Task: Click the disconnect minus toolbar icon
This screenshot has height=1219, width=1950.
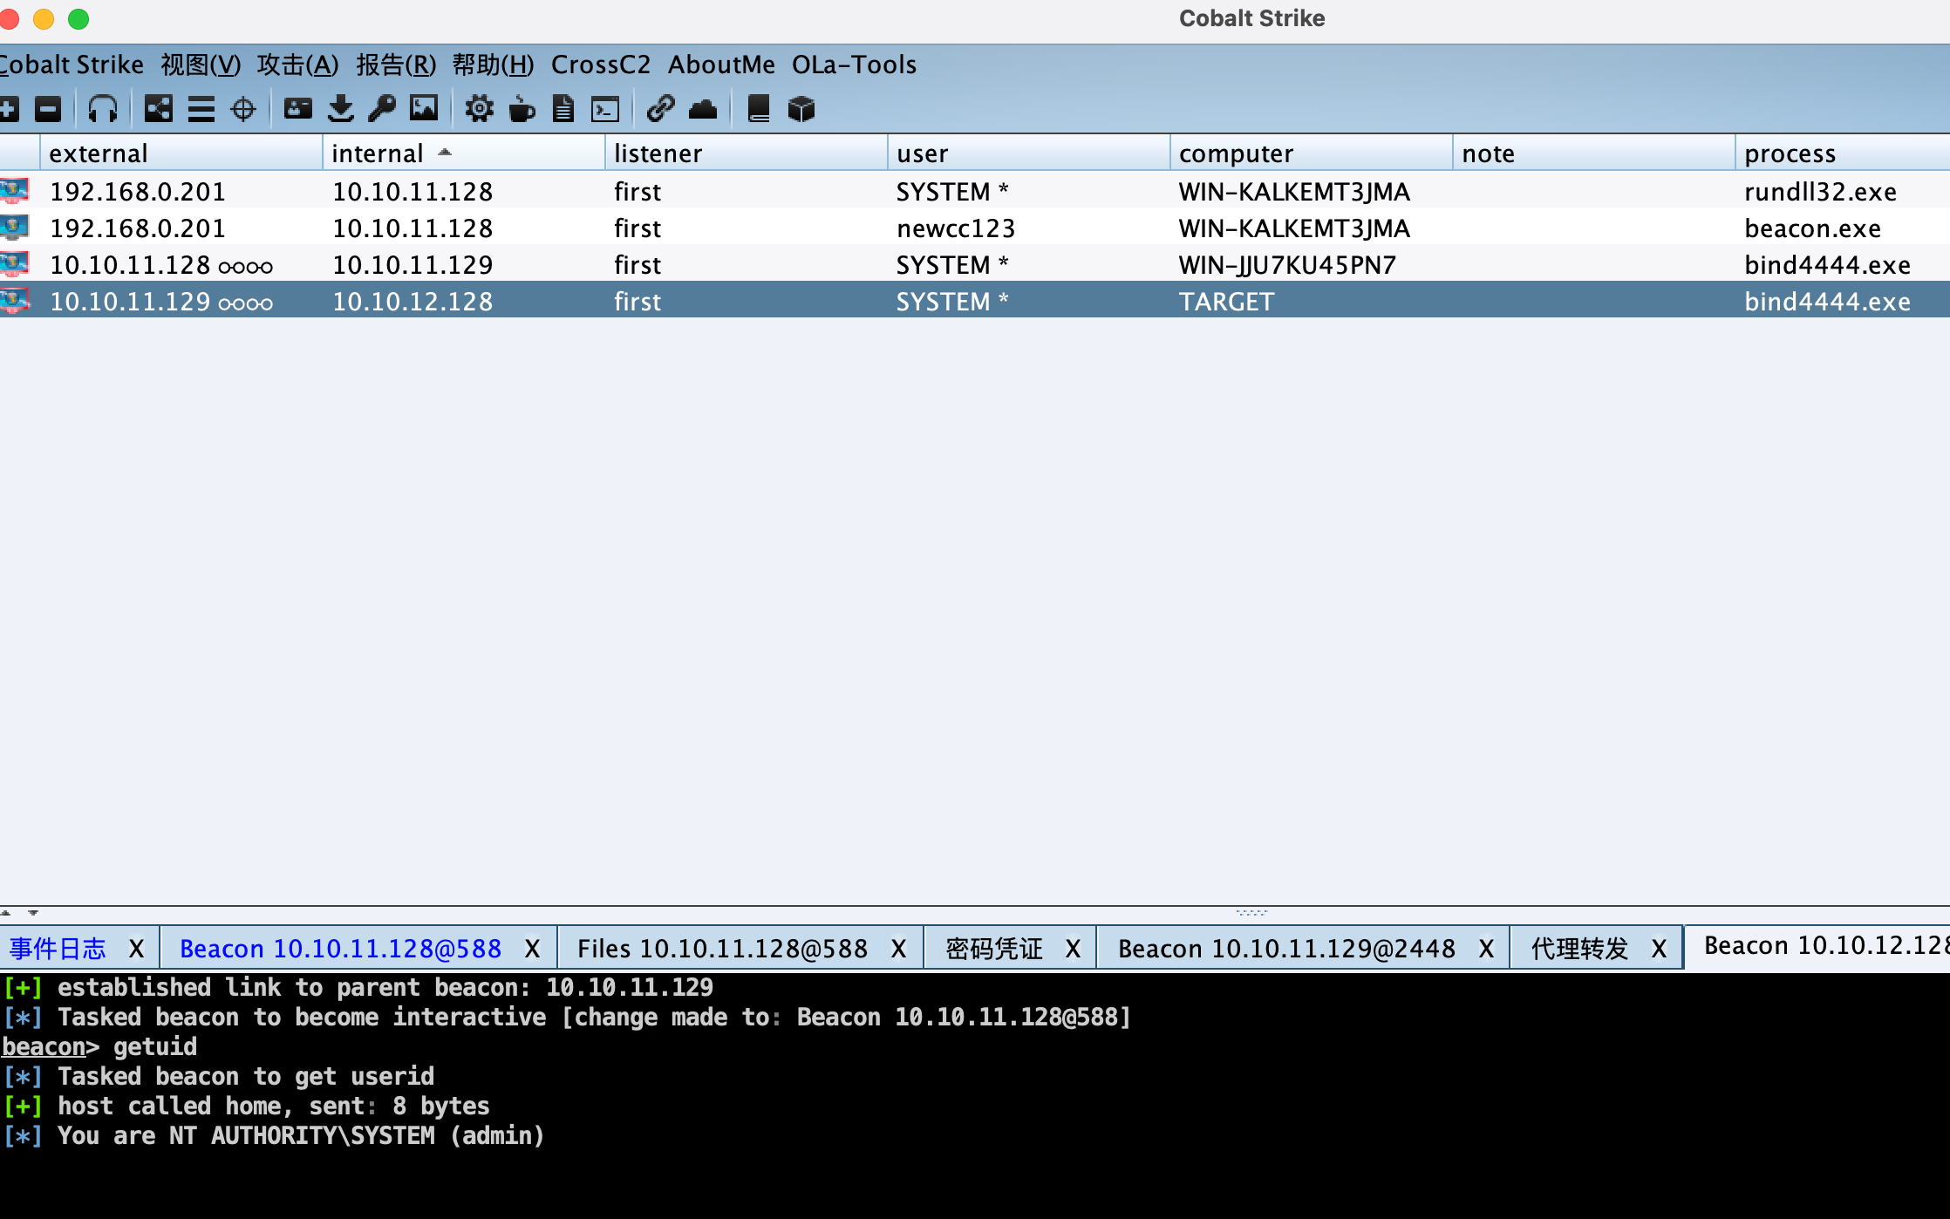Action: click(x=48, y=109)
